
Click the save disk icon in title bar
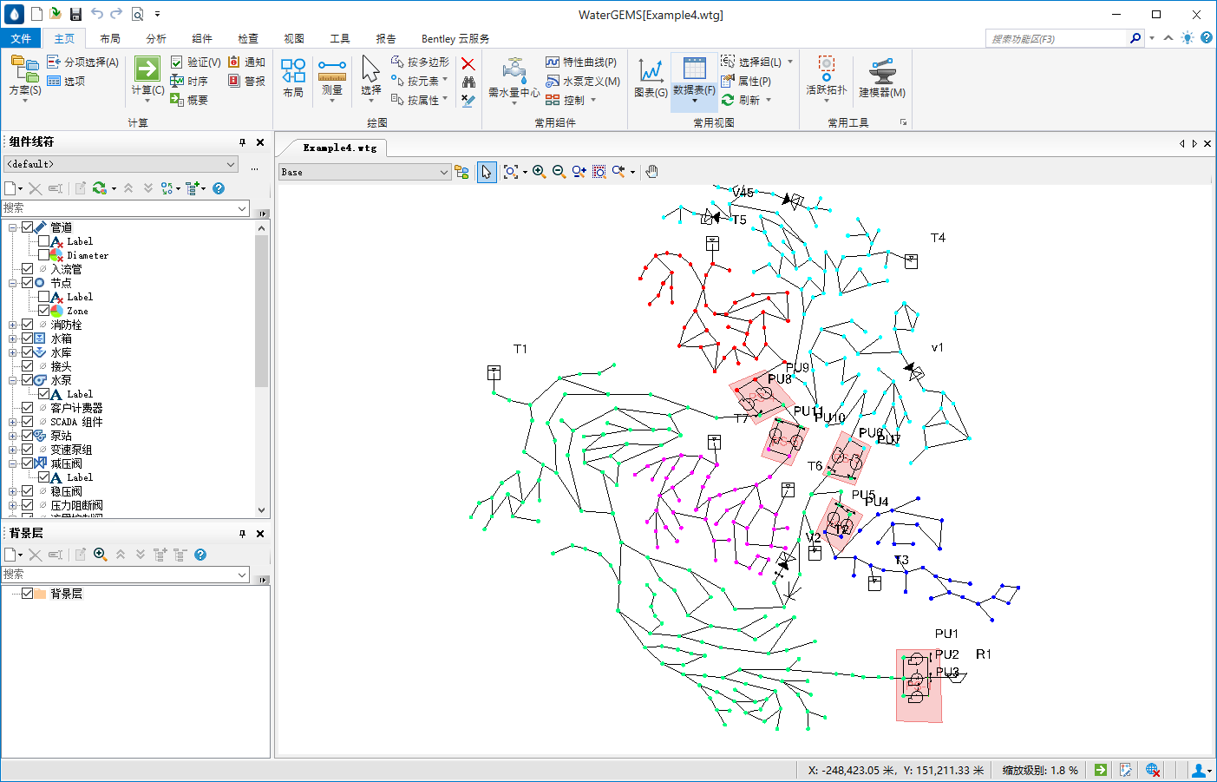75,14
